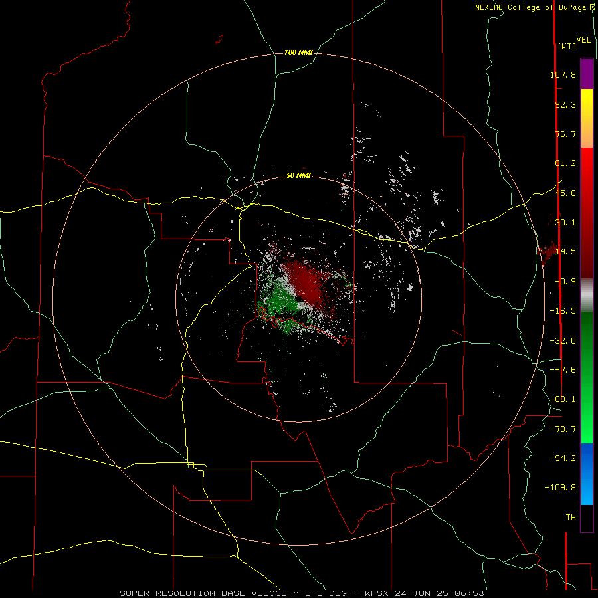The image size is (598, 598).
Task: Pick the red segment of the velocity scale
Action: [587, 213]
